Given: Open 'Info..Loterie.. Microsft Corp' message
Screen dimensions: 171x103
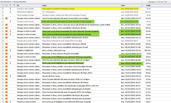Looking at the screenshot, I should [54, 50].
